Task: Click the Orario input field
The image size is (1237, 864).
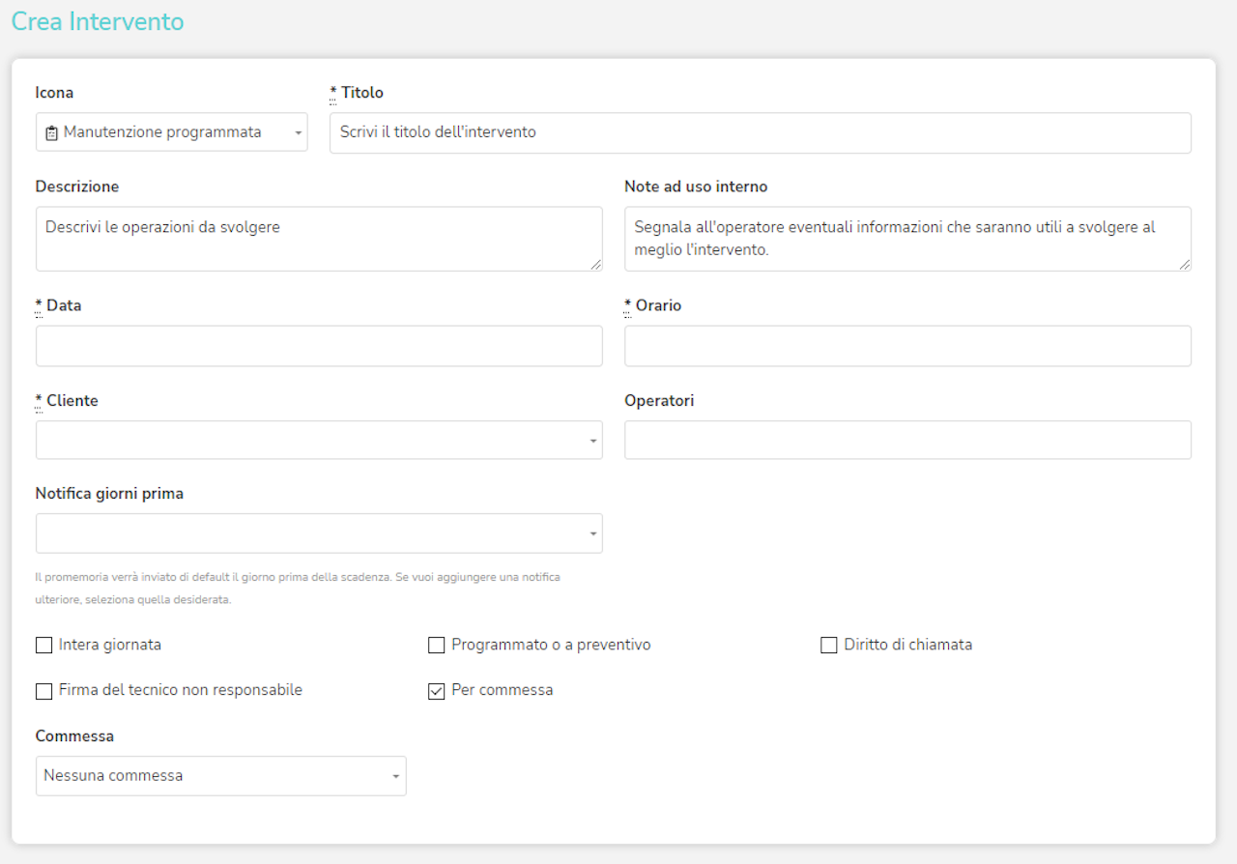Action: (x=906, y=346)
